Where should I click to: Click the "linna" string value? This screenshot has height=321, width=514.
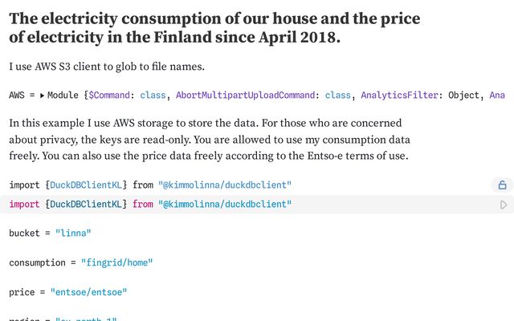tap(73, 233)
